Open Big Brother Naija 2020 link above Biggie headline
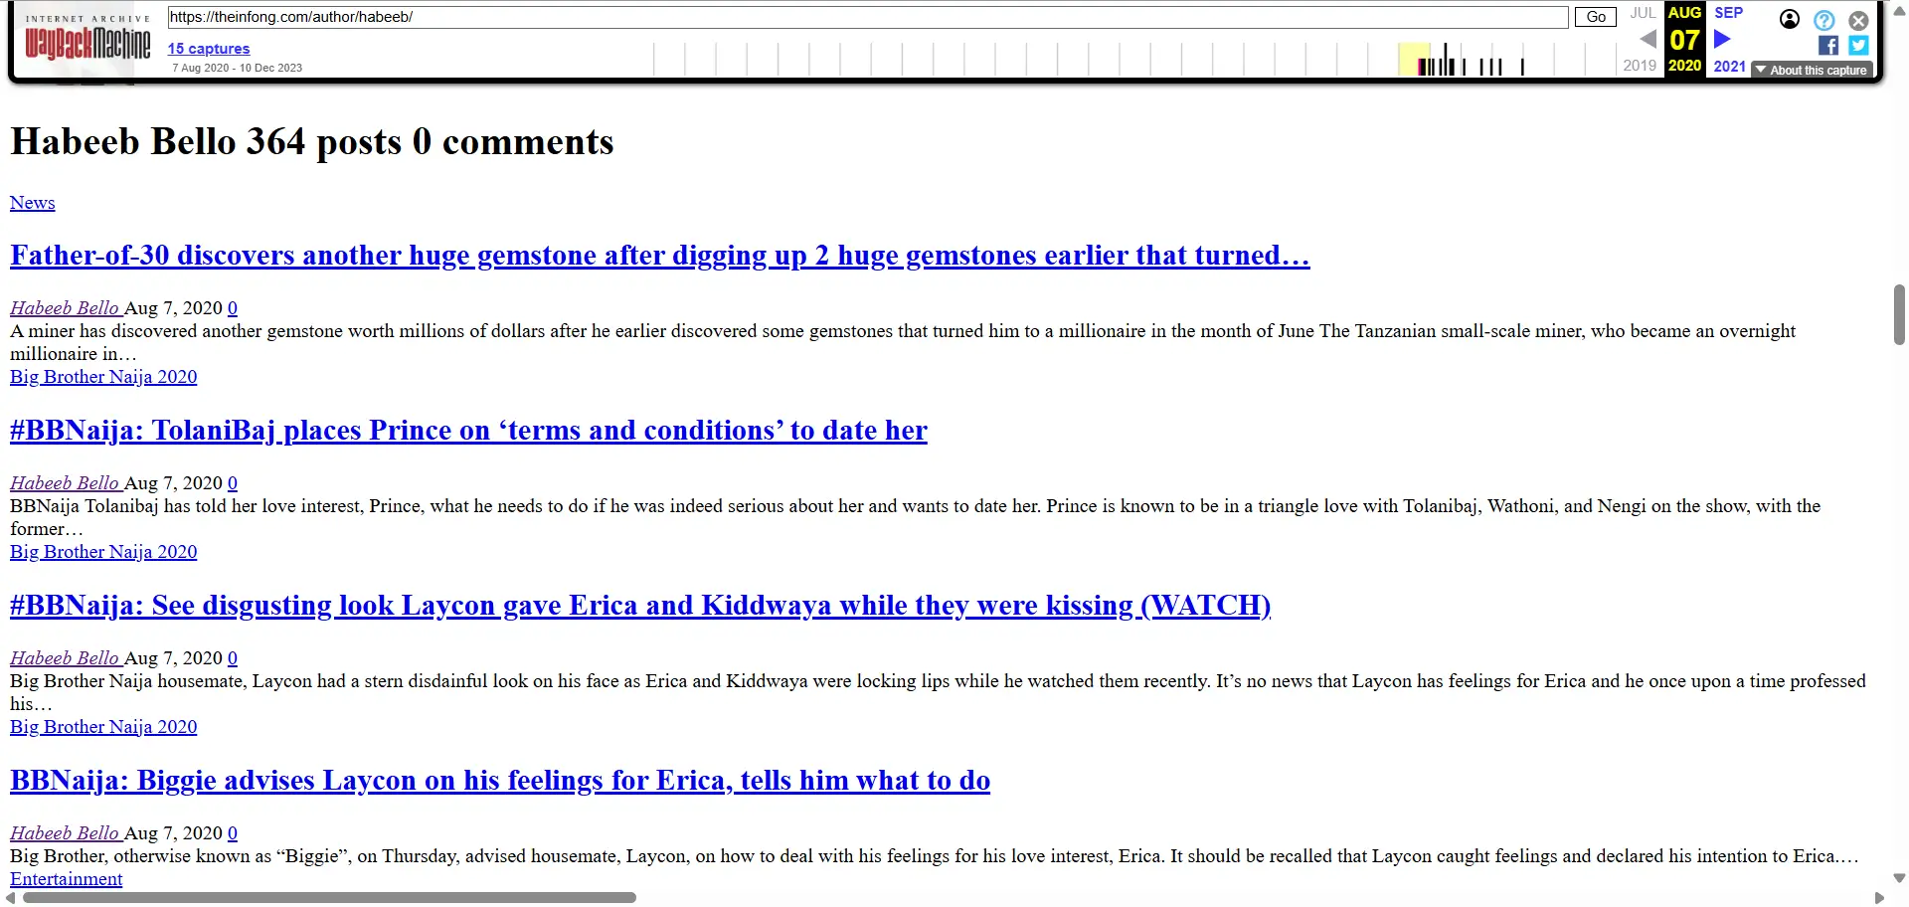Viewport: 1909px width, 907px height. [103, 727]
